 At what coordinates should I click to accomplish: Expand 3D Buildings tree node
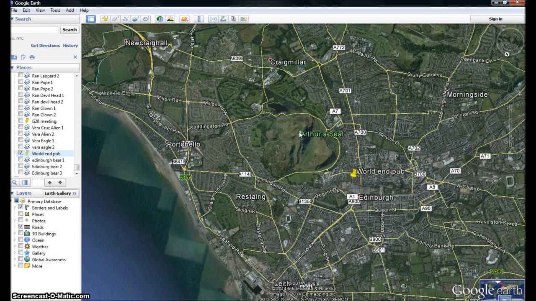[x=15, y=234]
